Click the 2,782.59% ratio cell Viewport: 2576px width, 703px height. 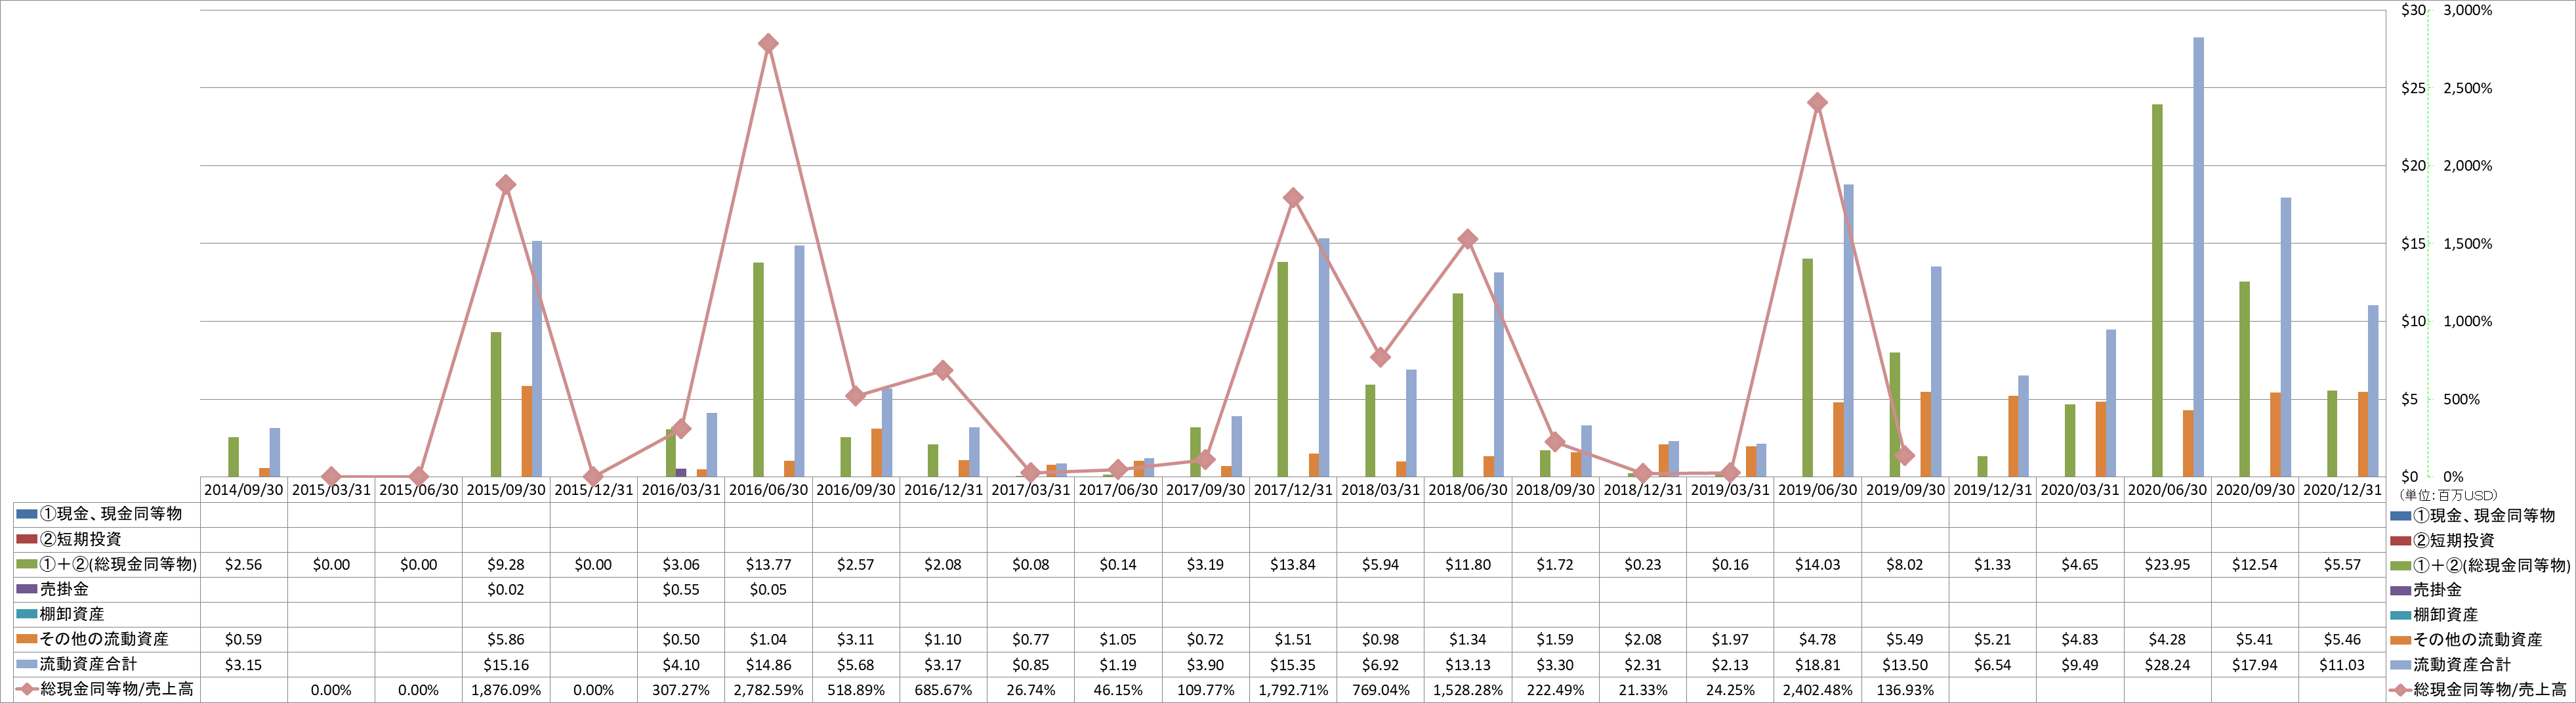tap(768, 690)
